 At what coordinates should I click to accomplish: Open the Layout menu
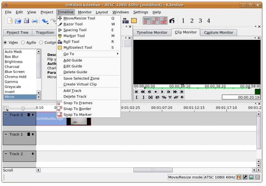click(102, 12)
